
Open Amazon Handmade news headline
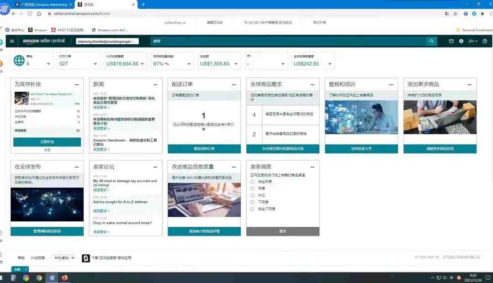pos(125,142)
